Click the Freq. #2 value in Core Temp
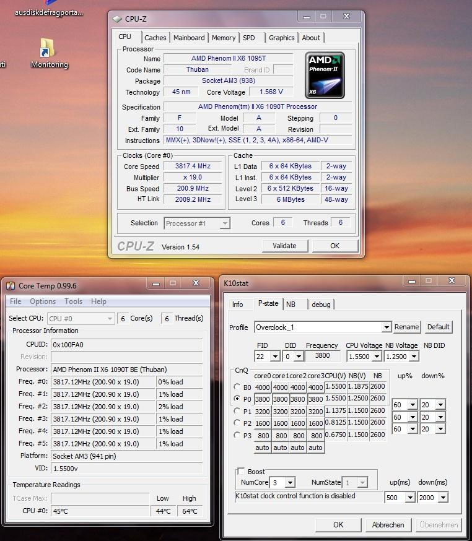The image size is (472, 541). point(103,407)
